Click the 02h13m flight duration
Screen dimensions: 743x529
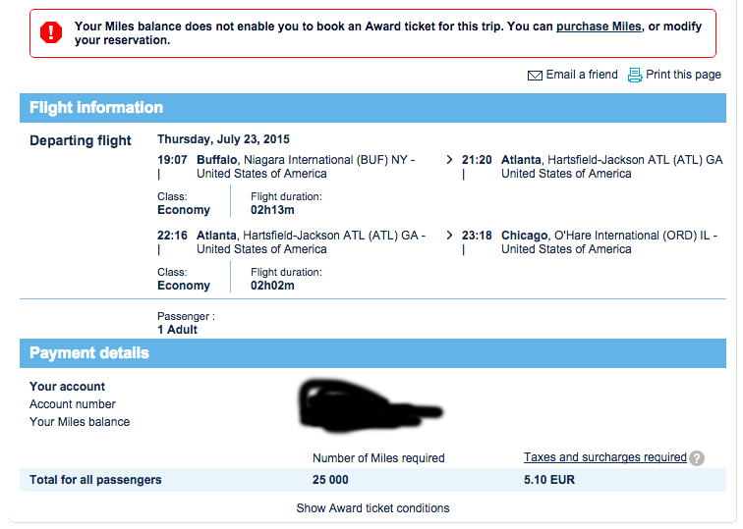(272, 210)
